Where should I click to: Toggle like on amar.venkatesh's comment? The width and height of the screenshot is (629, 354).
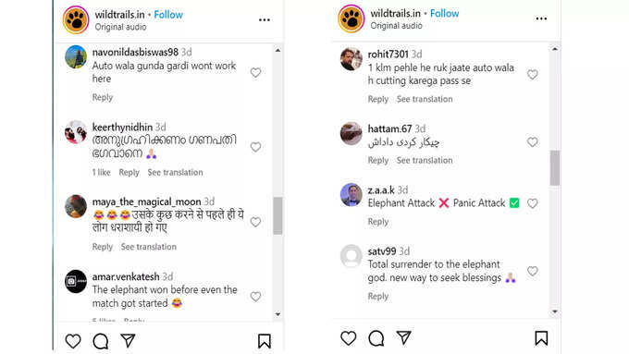255,297
